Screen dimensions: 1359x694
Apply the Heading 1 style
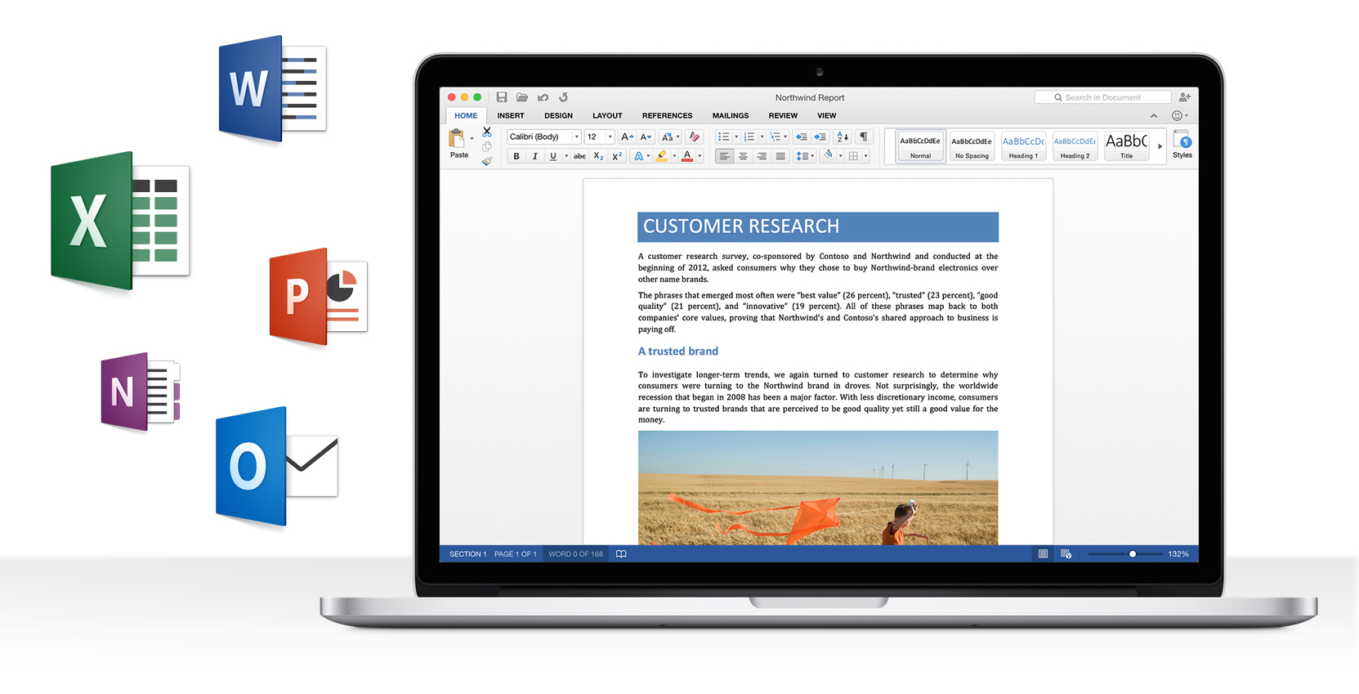point(1023,146)
